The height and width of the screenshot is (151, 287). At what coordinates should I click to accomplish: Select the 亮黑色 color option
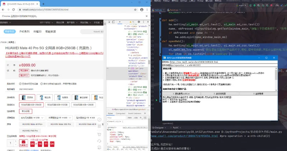(x=27, y=97)
